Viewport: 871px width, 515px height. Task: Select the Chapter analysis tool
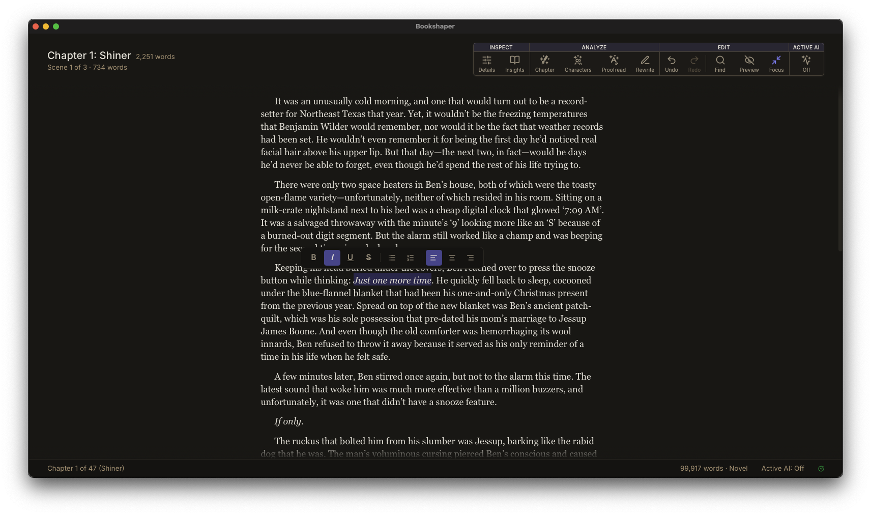544,63
